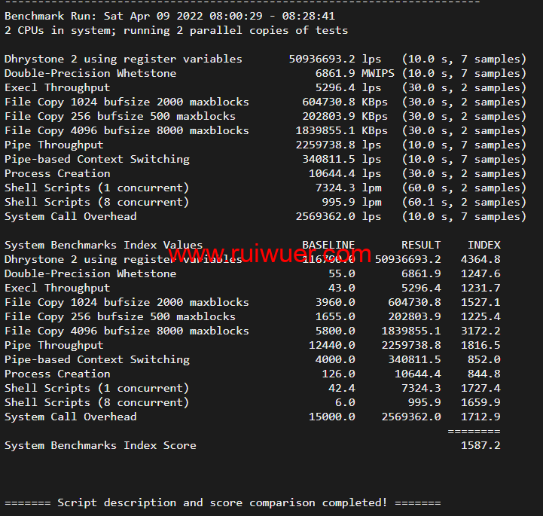This screenshot has width=543, height=516.
Task: Click the Pipe Throughput index value 1816.5
Action: (x=480, y=345)
